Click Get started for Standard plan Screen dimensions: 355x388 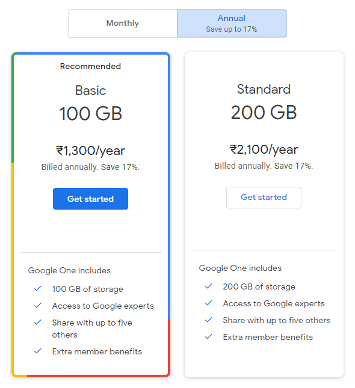(x=264, y=197)
